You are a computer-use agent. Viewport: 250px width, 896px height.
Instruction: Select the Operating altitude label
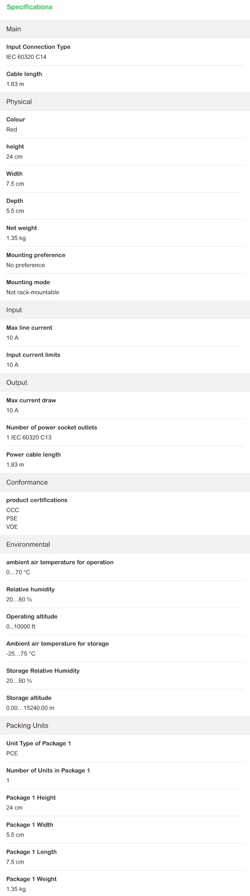coord(32,617)
